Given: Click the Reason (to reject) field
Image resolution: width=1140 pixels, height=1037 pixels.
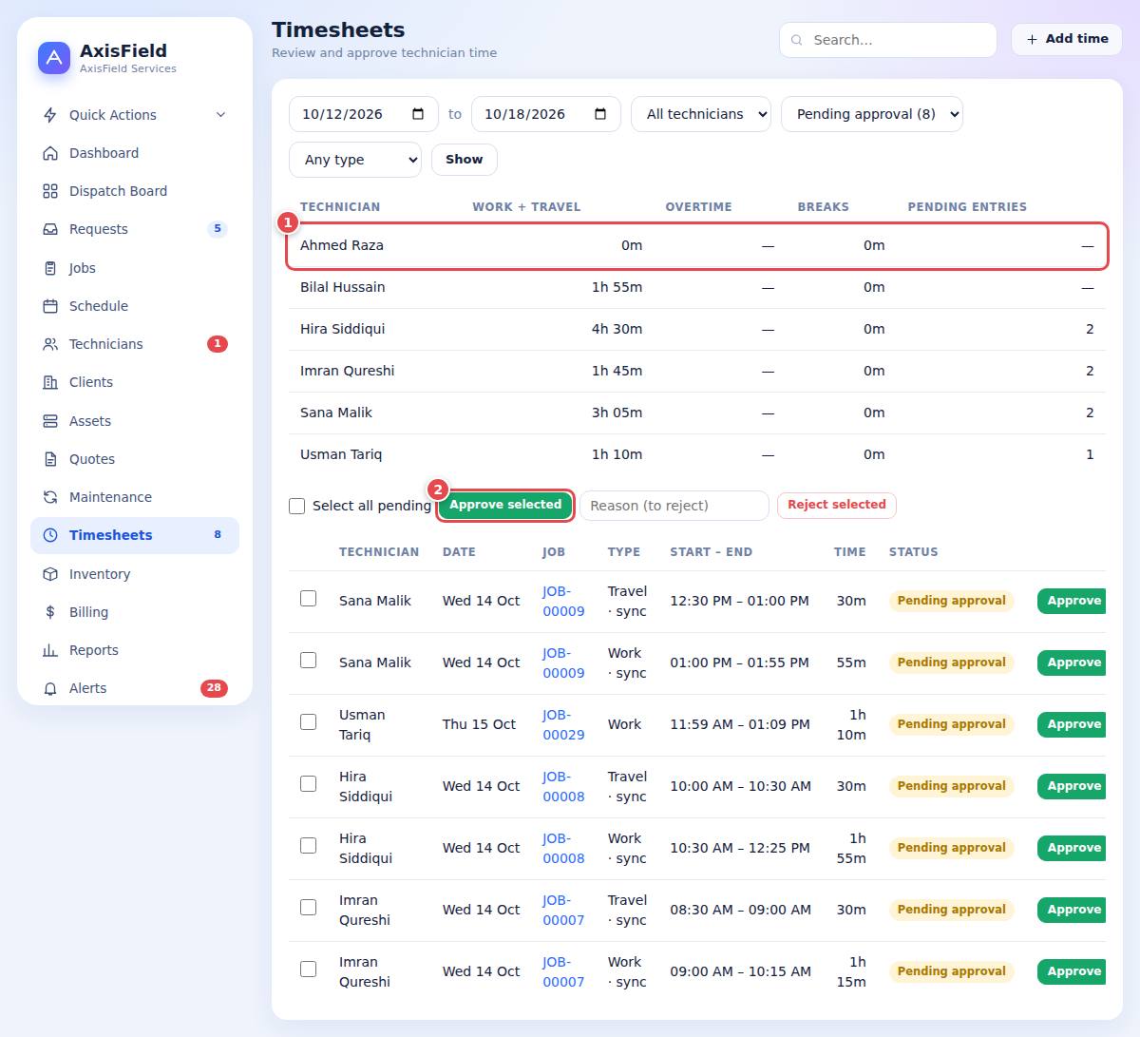Looking at the screenshot, I should [674, 506].
